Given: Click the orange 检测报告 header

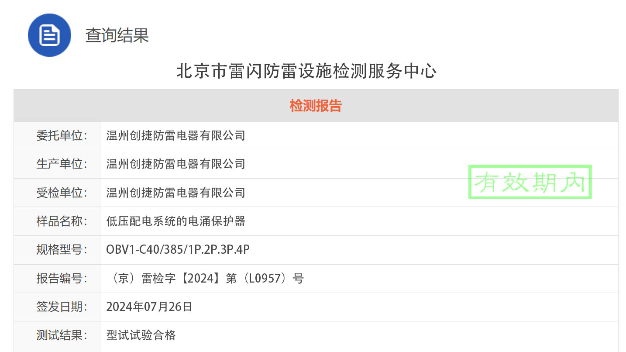Looking at the screenshot, I should click(316, 106).
